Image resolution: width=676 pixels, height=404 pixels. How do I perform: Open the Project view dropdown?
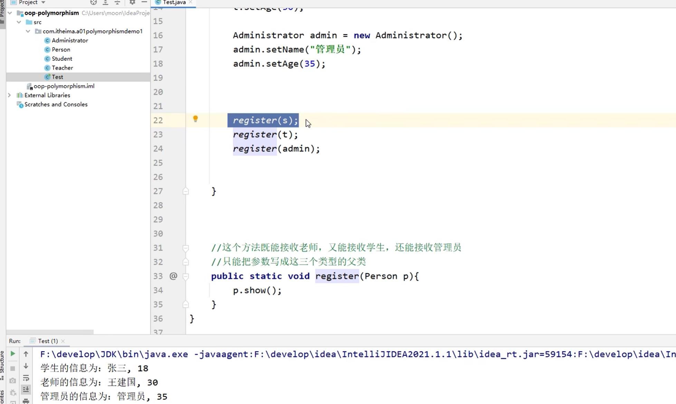click(43, 2)
